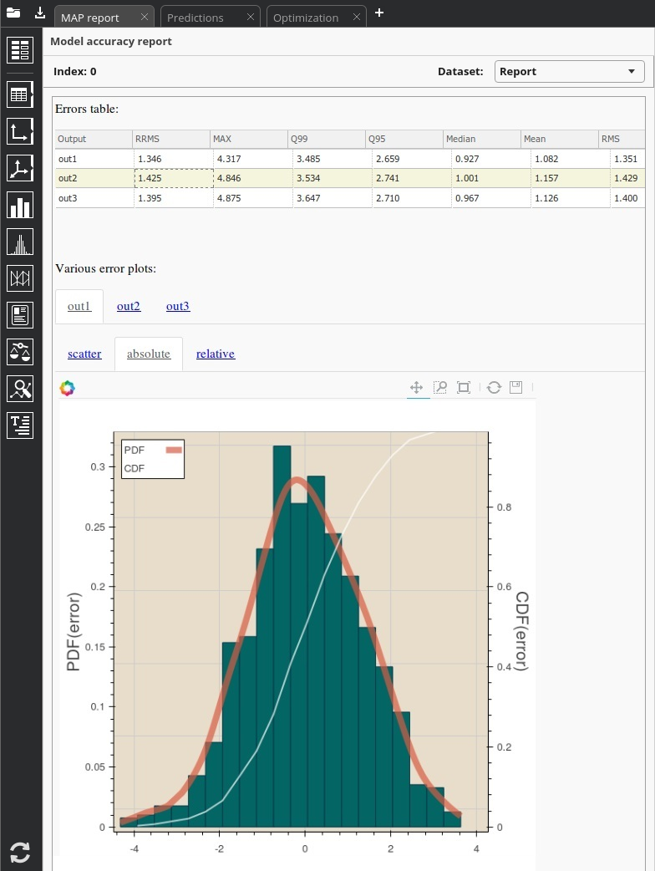Screen dimensions: 655x871
Task: Click the download icon in top bar
Action: pyautogui.click(x=39, y=13)
